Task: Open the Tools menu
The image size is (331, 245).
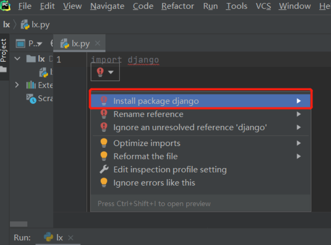Action: pos(236,6)
